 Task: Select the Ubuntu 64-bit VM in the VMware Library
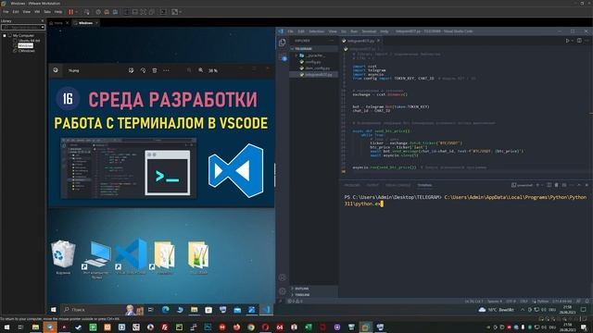click(29, 41)
